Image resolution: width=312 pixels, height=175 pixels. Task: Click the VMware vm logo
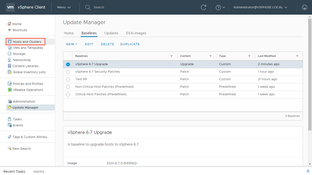tap(10, 7)
